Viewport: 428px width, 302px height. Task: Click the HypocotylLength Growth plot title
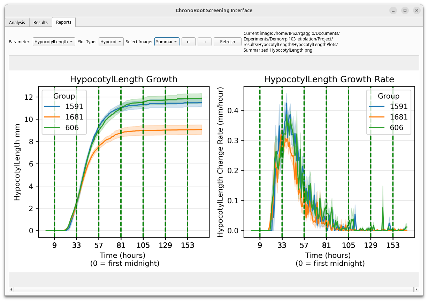(x=124, y=80)
